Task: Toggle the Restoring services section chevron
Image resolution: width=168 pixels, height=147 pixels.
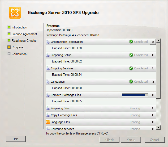Action: [153, 129]
